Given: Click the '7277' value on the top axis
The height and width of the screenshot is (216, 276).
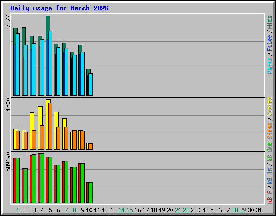Looking at the screenshot, I should [8, 22].
